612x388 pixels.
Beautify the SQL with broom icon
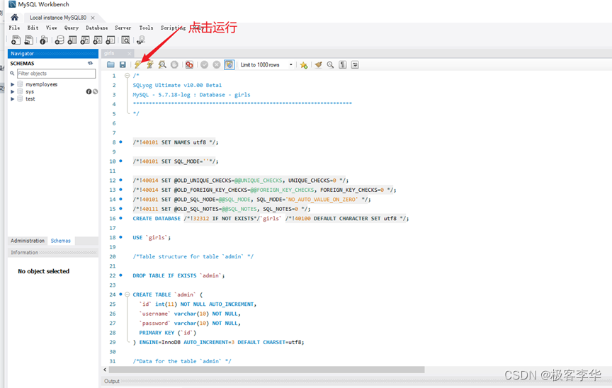318,64
